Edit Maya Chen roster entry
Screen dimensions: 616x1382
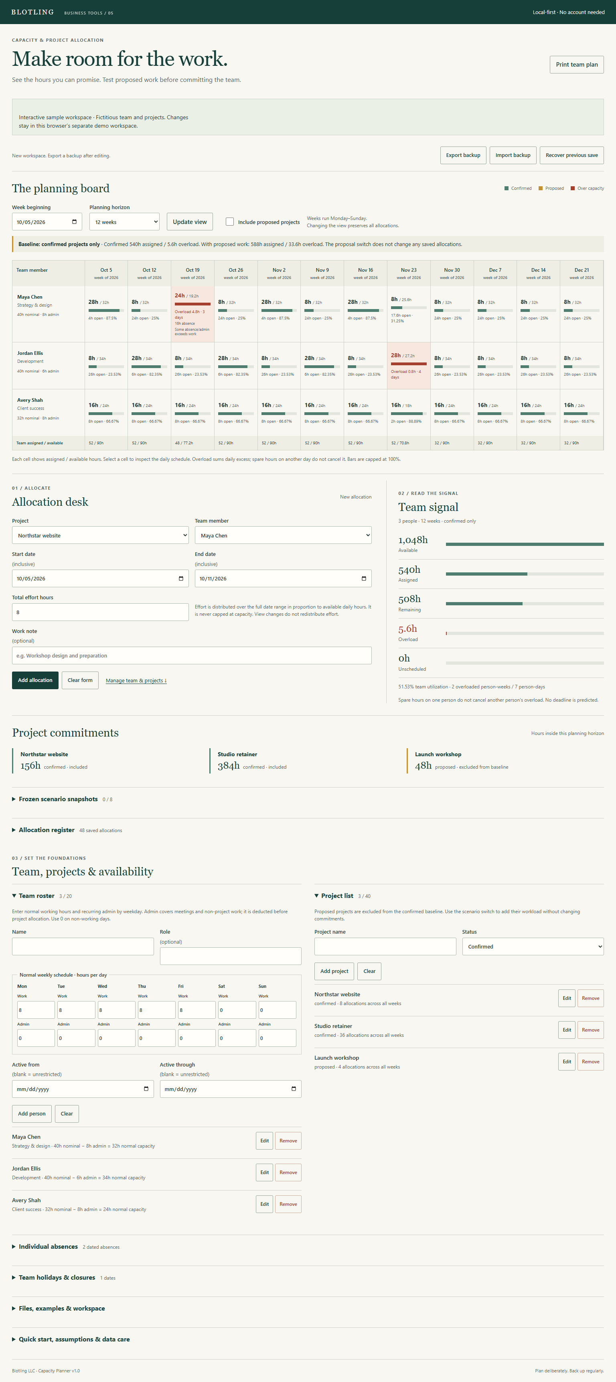pos(265,1141)
